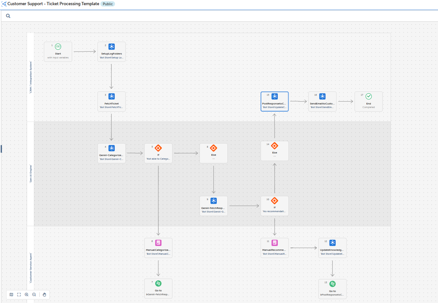Screen dimensions: 438x303
Task: Select the End Completed node
Action: tap(368, 101)
